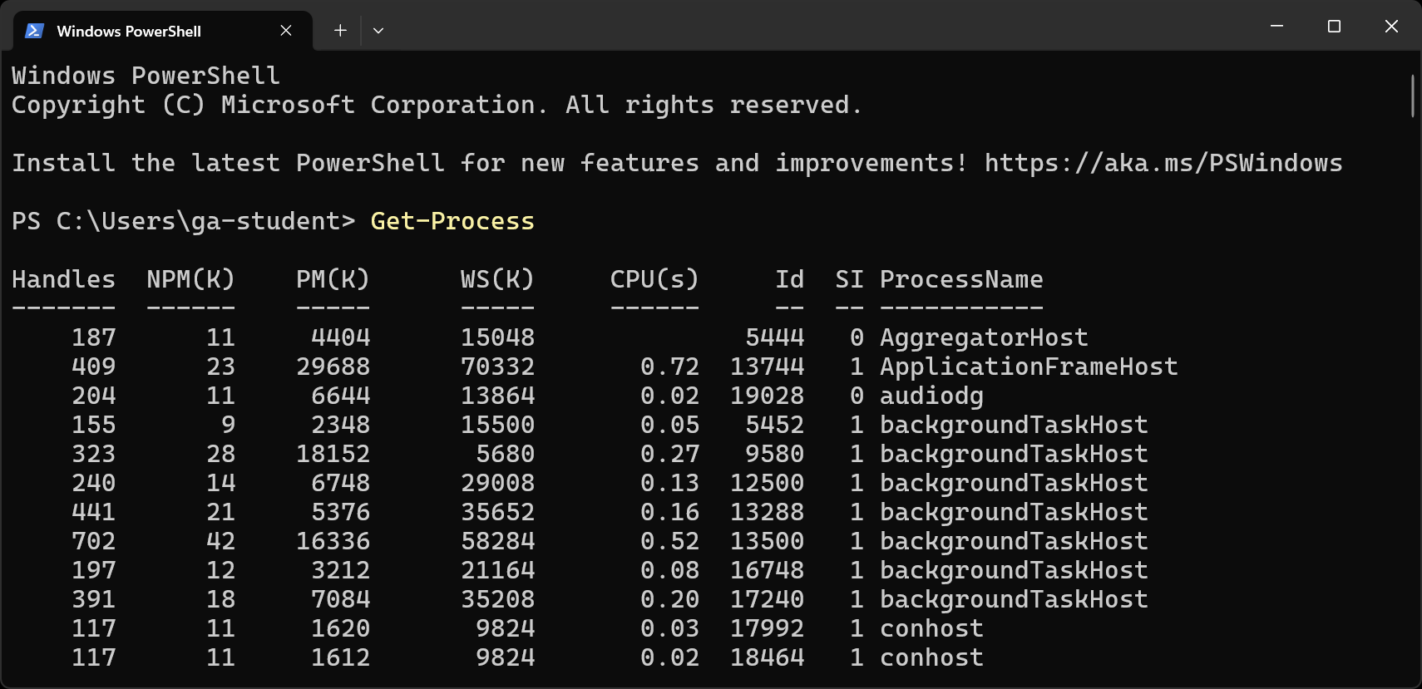1422x689 pixels.
Task: Click the CPU(s) value 0.52
Action: 669,541
